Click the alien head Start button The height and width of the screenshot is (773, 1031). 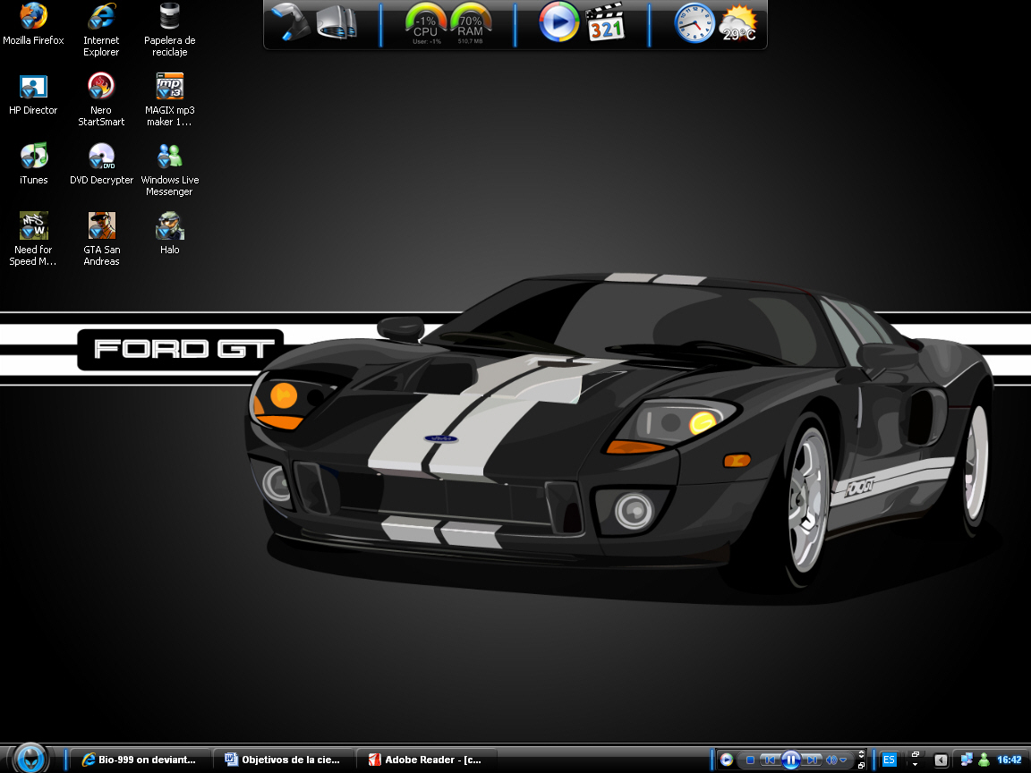tap(30, 760)
